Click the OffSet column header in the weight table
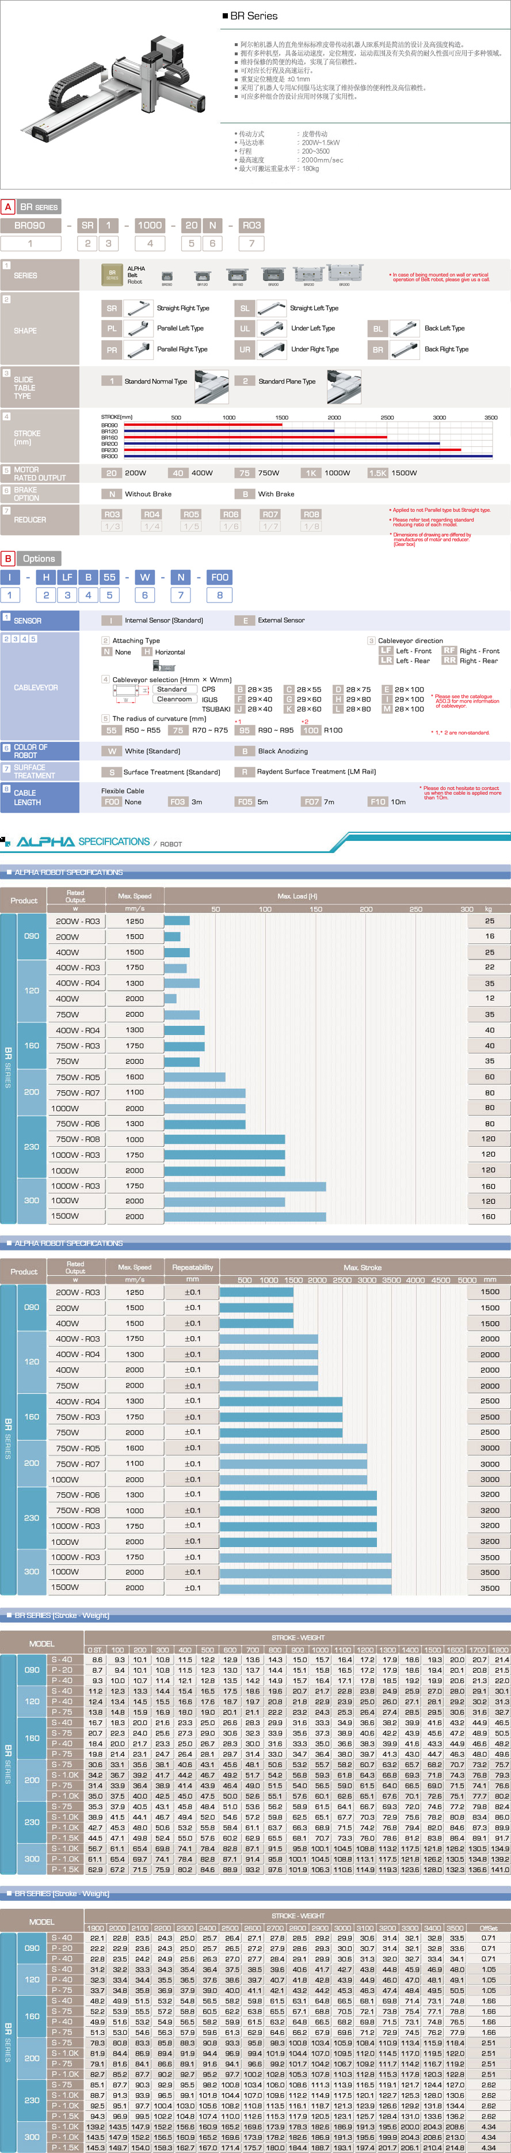The height and width of the screenshot is (2153, 511). point(489,1928)
